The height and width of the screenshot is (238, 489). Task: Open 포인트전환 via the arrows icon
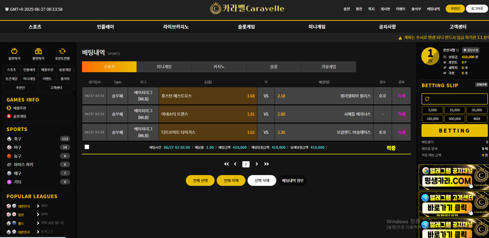coord(62,51)
